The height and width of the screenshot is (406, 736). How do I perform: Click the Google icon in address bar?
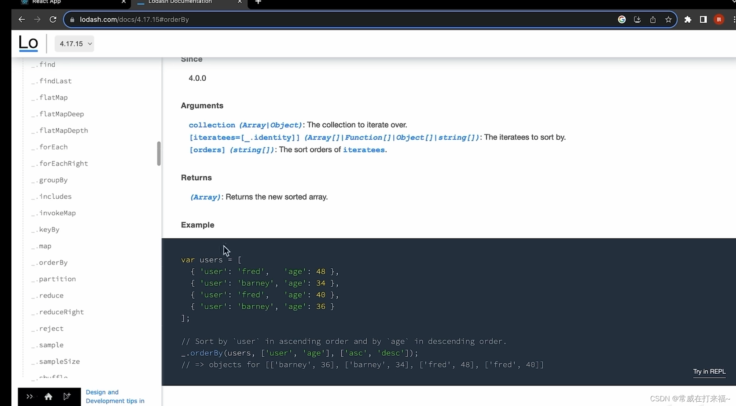pyautogui.click(x=622, y=19)
